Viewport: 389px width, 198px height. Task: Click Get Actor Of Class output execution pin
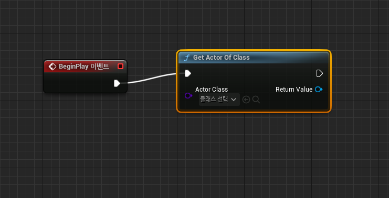click(x=320, y=73)
